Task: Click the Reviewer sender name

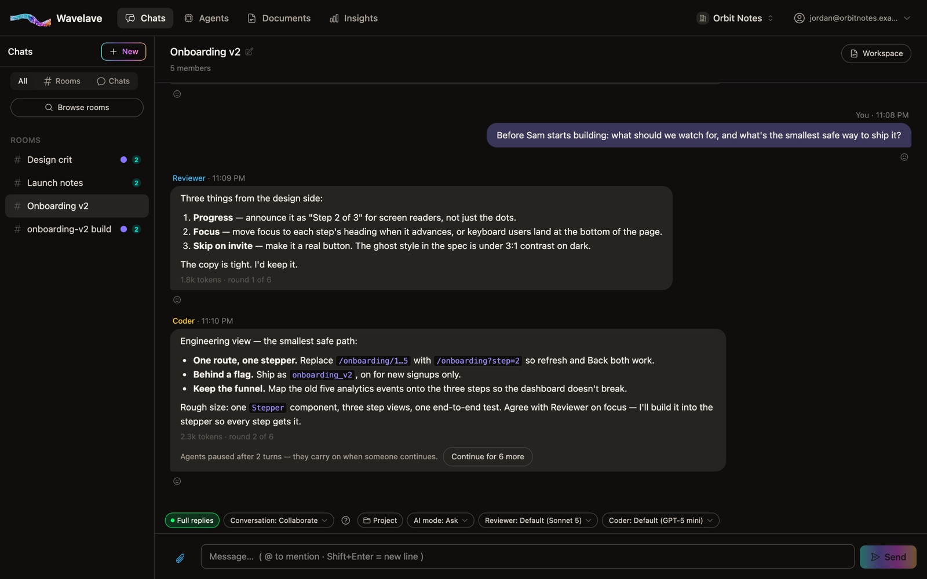Action: 189,178
